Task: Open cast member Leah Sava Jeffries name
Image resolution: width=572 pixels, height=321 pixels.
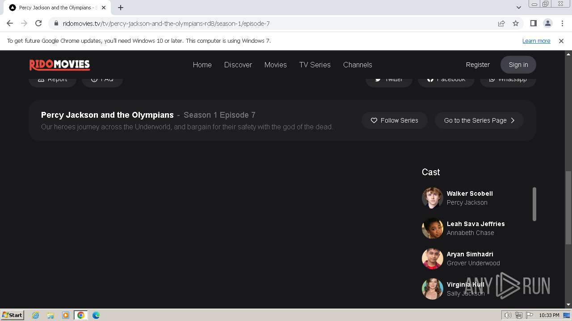Action: click(x=475, y=224)
